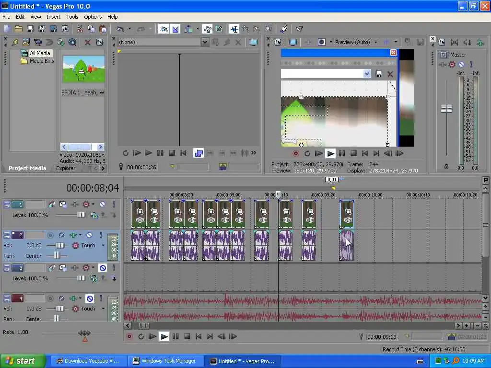Click the Cut scissors icon
This screenshot has height=368, width=491.
click(x=80, y=29)
